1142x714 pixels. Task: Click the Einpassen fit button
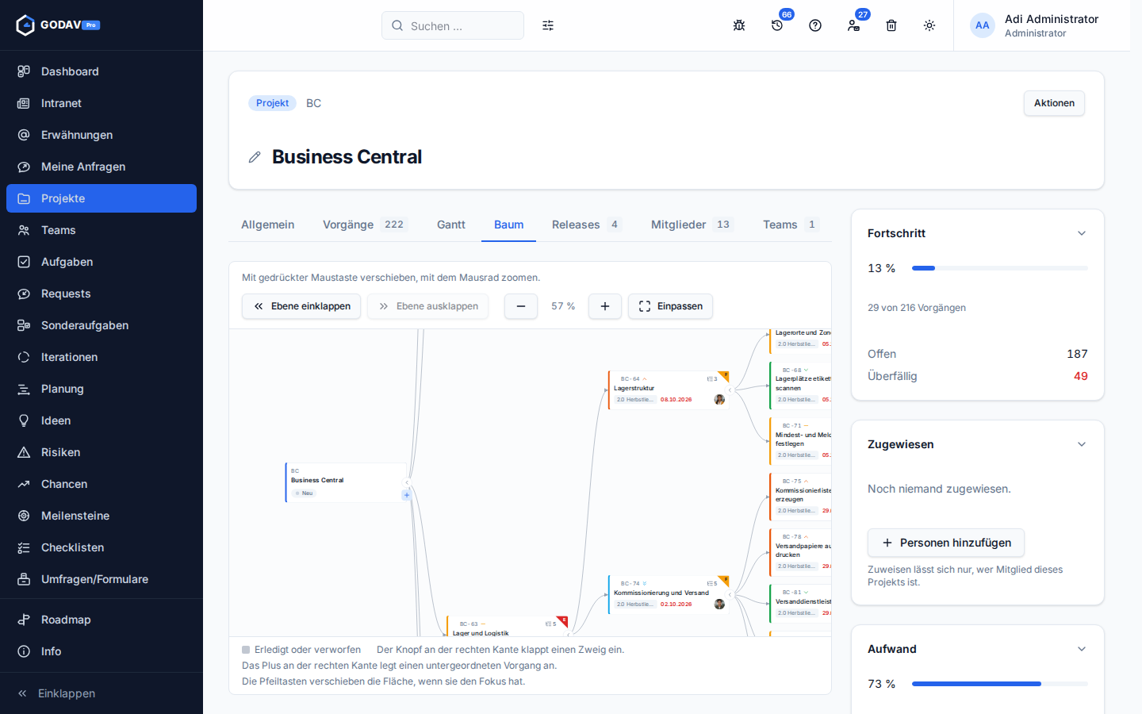pyautogui.click(x=670, y=306)
